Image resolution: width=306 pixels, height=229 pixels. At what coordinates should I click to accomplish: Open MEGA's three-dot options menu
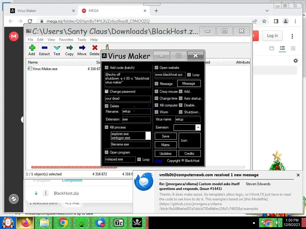point(292,36)
